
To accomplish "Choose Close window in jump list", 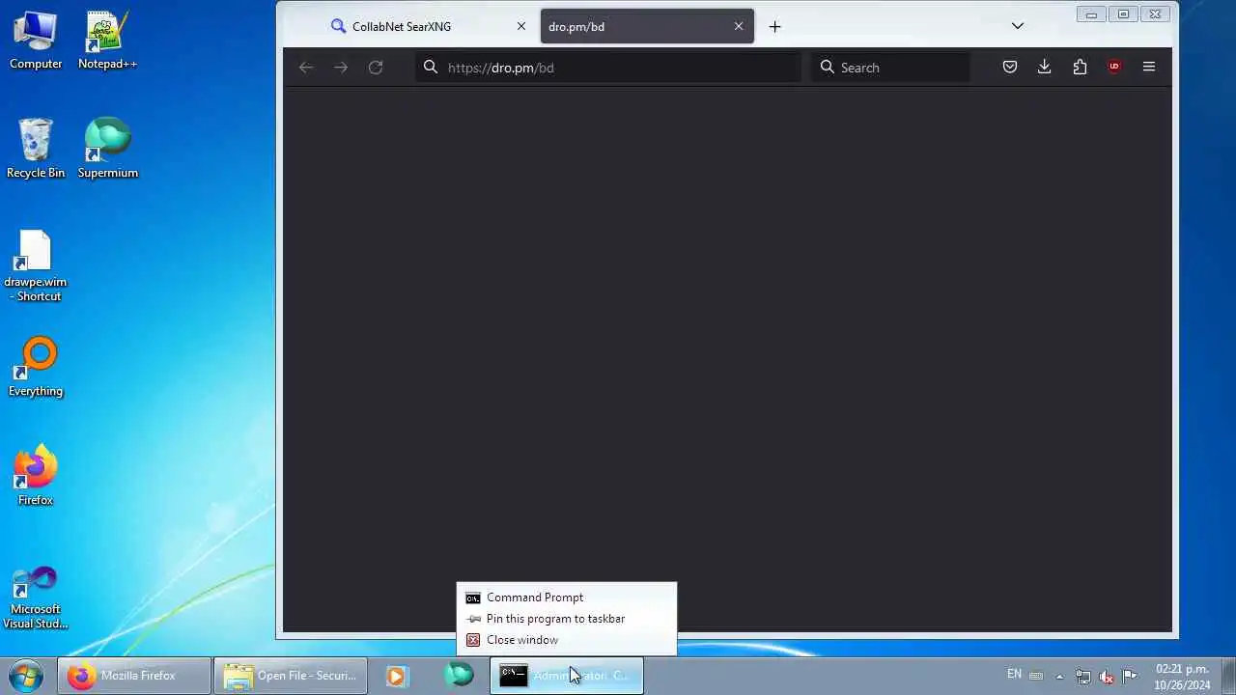I will click(x=567, y=640).
